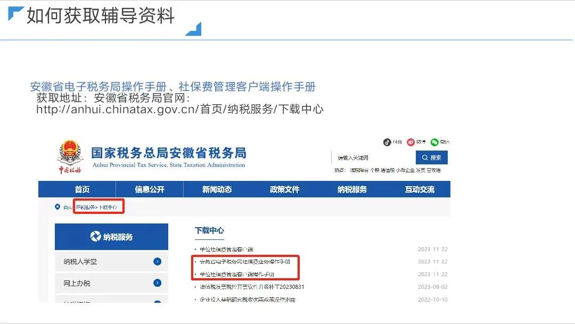Click hot word 小微企业
The height and width of the screenshot is (324, 575).
(x=405, y=170)
